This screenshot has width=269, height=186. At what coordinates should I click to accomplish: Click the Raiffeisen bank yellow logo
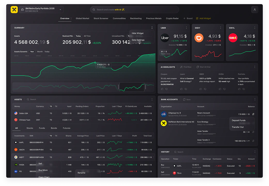[164, 123]
